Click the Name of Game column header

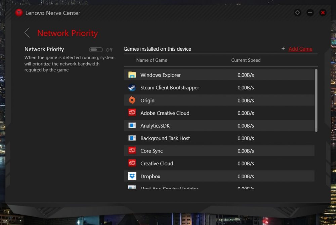(152, 60)
